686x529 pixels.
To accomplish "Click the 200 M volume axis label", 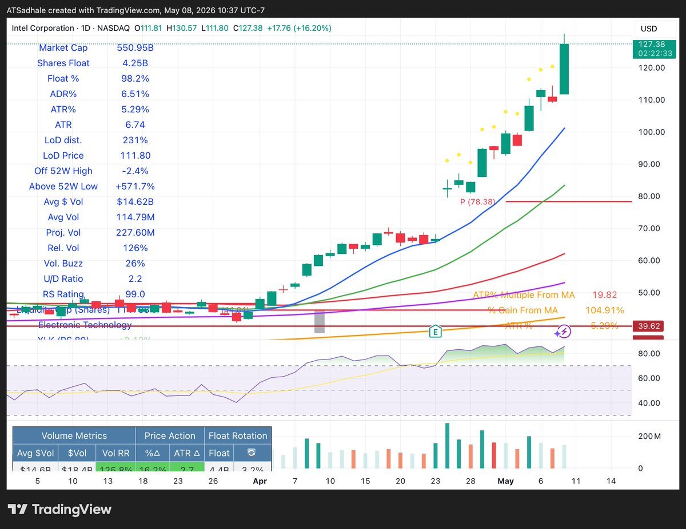I will (x=649, y=437).
